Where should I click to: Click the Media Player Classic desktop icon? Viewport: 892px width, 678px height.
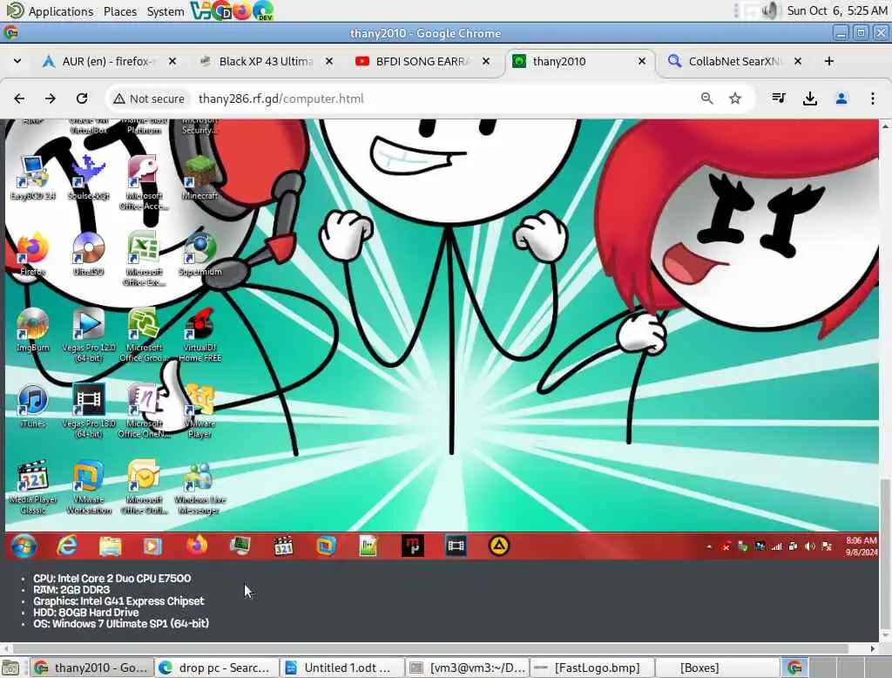[32, 487]
